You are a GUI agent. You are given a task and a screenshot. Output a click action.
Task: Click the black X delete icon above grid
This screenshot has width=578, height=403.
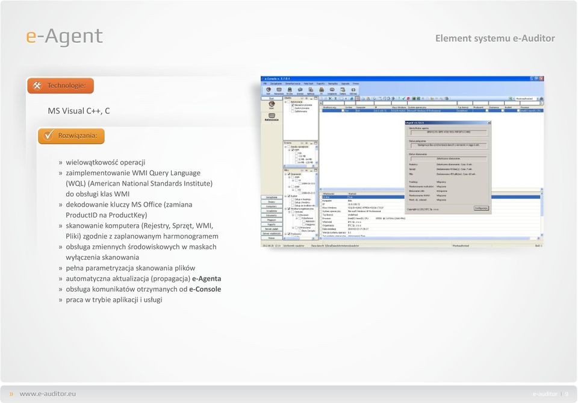tap(330, 98)
